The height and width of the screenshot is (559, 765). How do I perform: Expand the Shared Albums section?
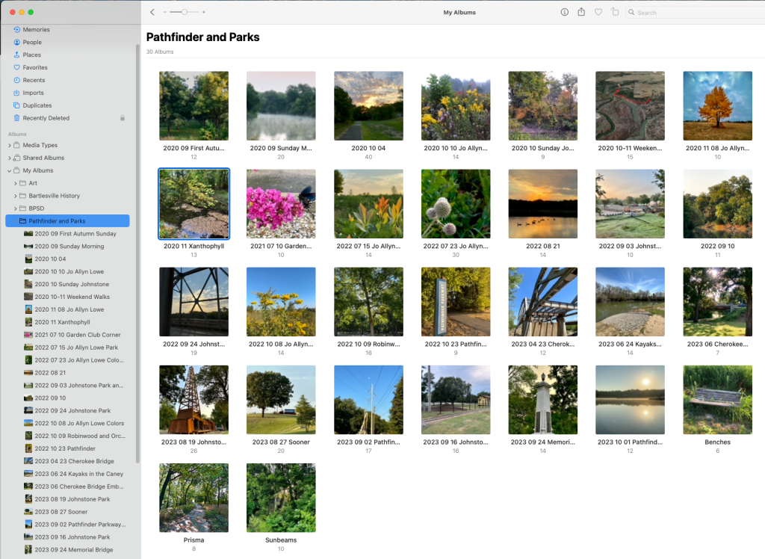pyautogui.click(x=9, y=158)
